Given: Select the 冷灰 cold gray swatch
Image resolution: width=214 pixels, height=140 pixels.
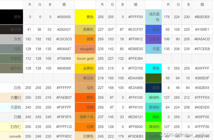Looking at the screenshot, I should coord(11,49).
